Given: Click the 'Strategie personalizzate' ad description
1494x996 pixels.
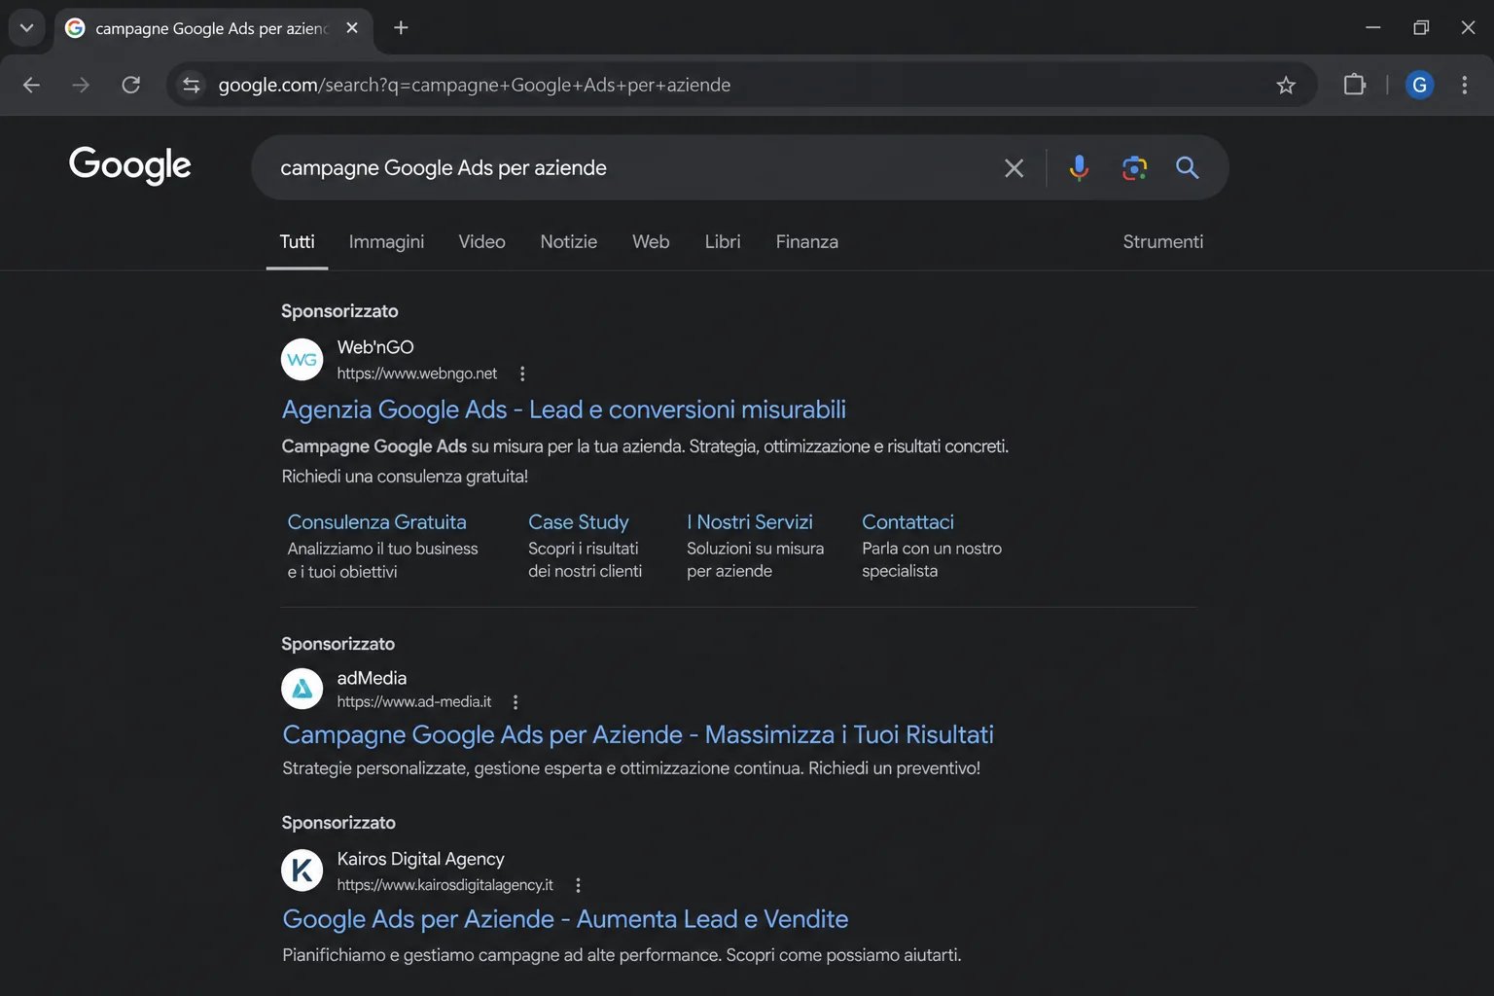Looking at the screenshot, I should coord(631,768).
